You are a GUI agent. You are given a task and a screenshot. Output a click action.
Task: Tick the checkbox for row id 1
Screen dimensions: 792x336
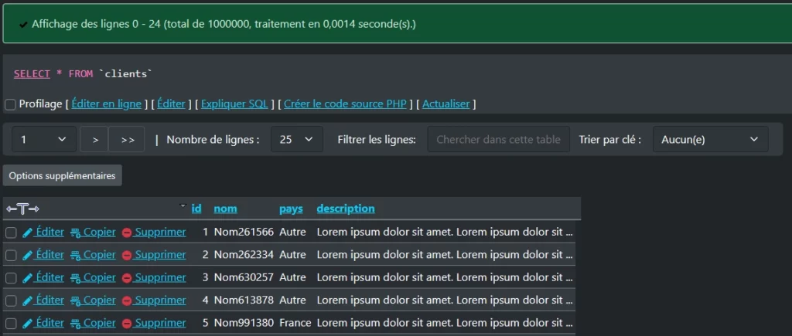point(11,232)
